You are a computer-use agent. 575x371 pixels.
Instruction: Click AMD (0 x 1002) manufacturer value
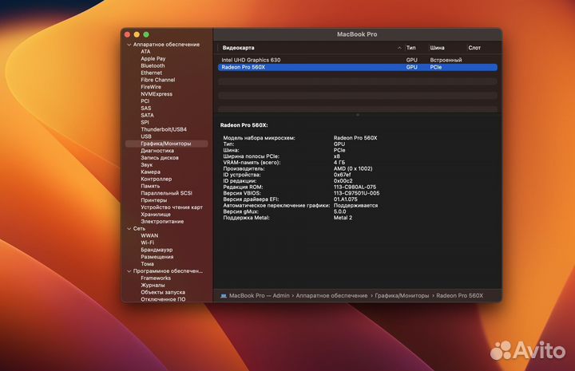(353, 169)
